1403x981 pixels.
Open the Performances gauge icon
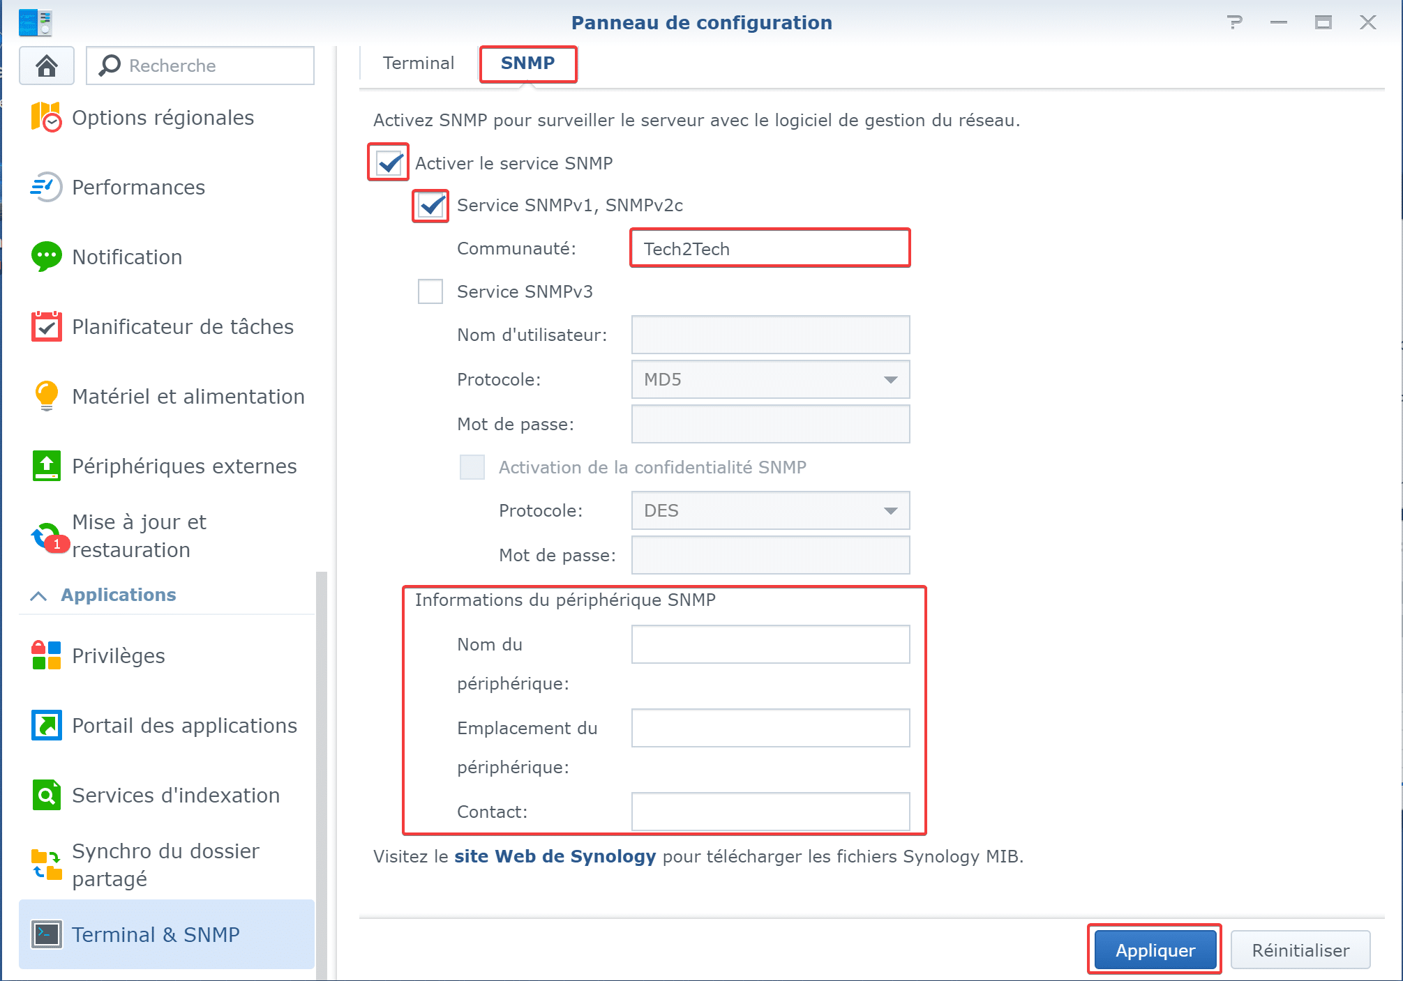tap(46, 187)
